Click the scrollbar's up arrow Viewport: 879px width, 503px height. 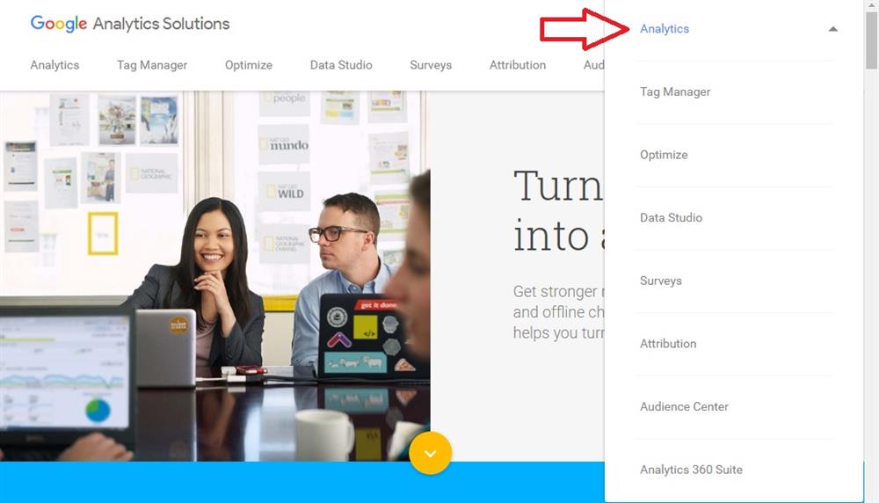(x=871, y=4)
